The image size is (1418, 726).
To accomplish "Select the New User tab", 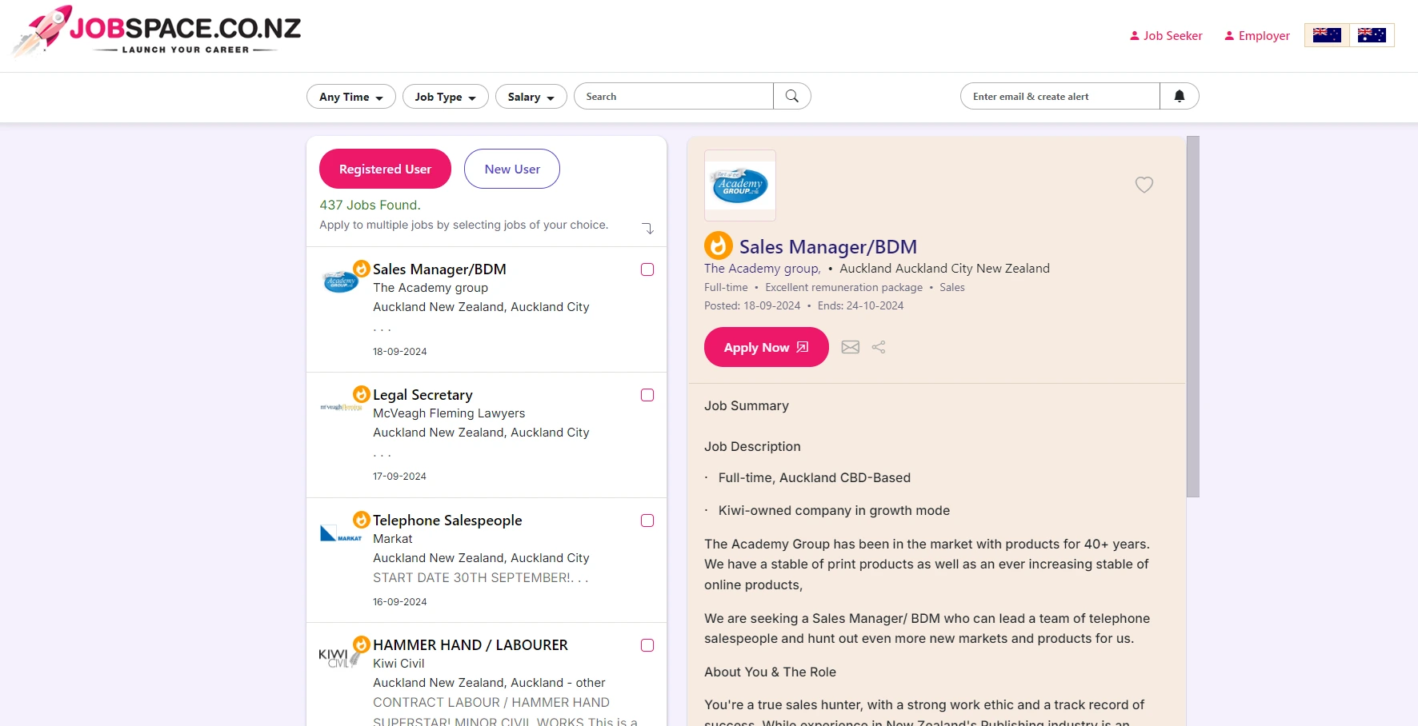I will (x=512, y=169).
